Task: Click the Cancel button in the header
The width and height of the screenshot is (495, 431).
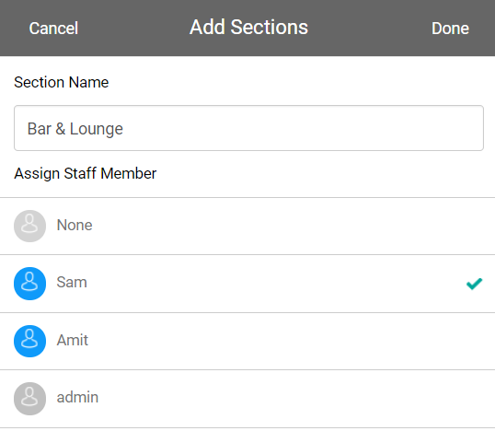Action: click(53, 29)
